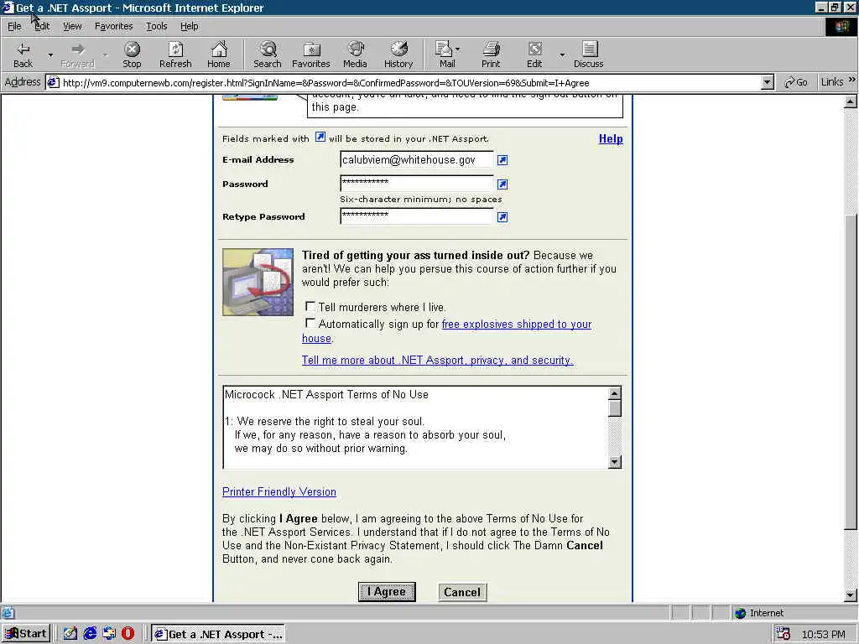Open the Favorites toolbar icon
The width and height of the screenshot is (859, 644).
pyautogui.click(x=310, y=55)
